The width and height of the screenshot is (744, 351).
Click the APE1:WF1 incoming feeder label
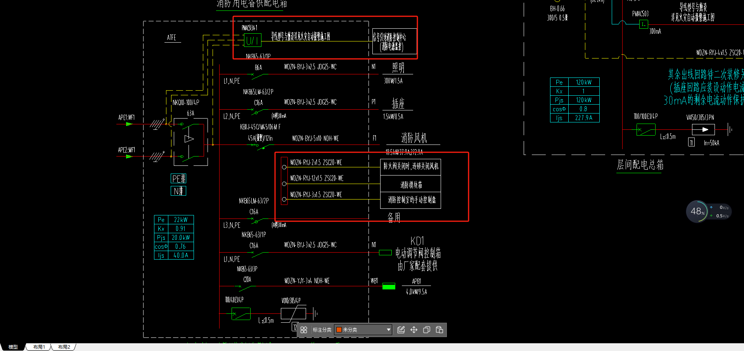[126, 117]
